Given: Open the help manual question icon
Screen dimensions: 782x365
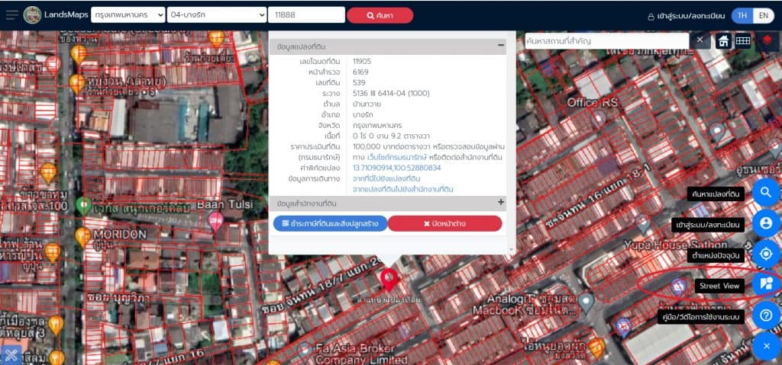Looking at the screenshot, I should point(766,315).
